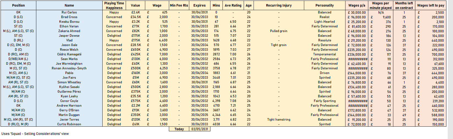Image resolution: width=453 pixels, height=139 pixels.
Task: Click the 'Gerry O'Brien' name cell
Action: click(x=69, y=110)
